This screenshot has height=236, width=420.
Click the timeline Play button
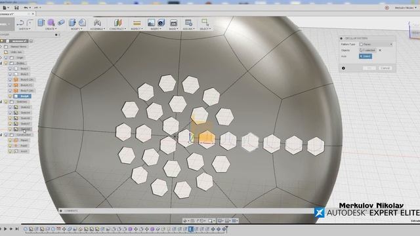click(x=5, y=229)
